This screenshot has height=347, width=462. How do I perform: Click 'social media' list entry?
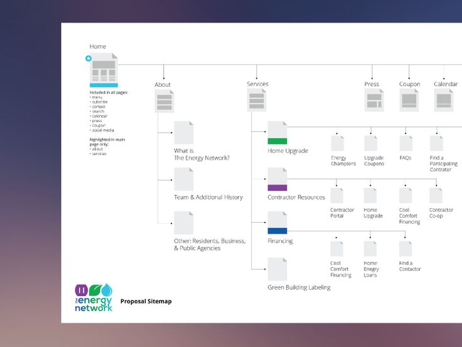tap(102, 130)
